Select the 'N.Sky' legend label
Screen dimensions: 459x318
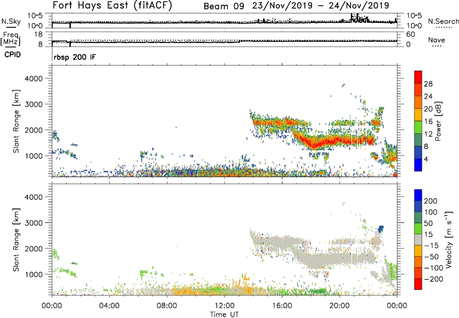11,21
